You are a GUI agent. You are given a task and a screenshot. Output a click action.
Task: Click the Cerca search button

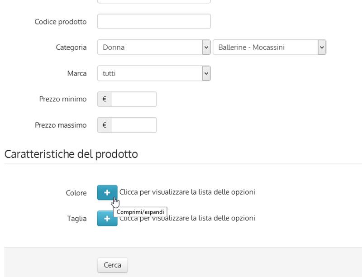[x=112, y=265]
